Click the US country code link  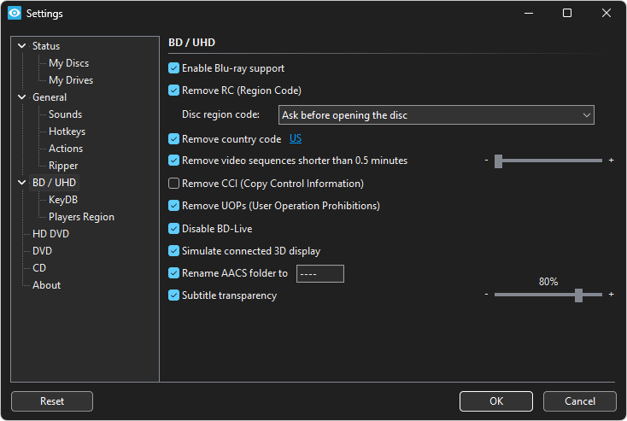point(296,139)
